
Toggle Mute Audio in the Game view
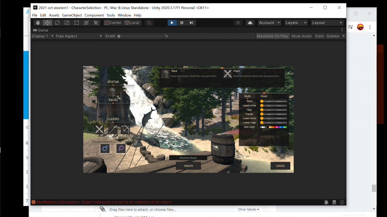coord(301,36)
